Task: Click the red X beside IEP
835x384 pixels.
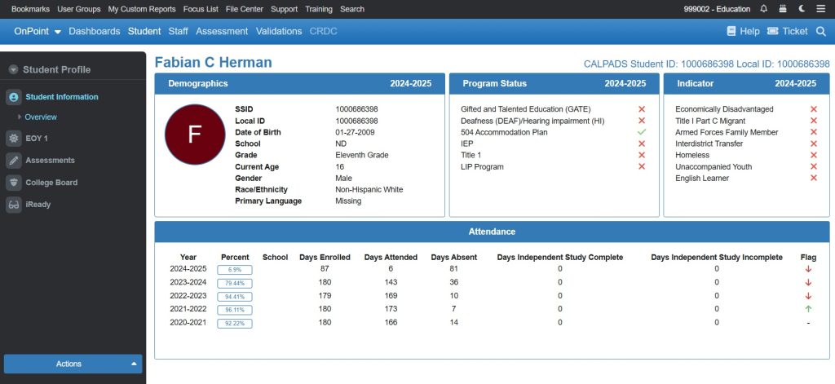Action: click(642, 143)
